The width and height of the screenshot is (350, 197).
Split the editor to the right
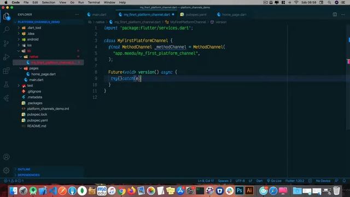click(x=335, y=15)
